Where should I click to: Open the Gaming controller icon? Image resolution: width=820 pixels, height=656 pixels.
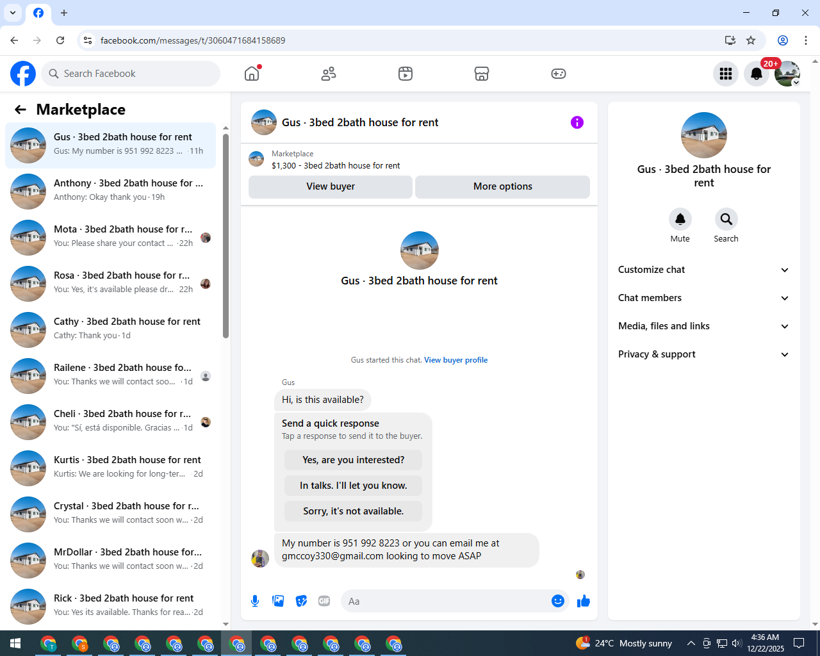point(559,74)
